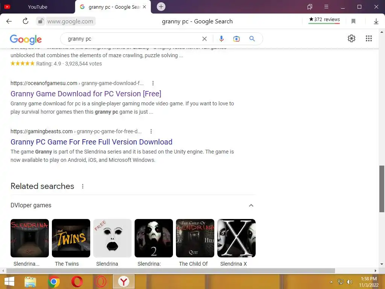Click the vertical scrollbar thumb
This screenshot has height=289, width=385.
coord(382,189)
